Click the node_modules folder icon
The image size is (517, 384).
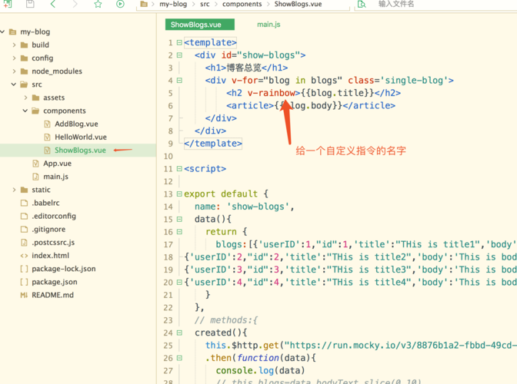coord(24,71)
